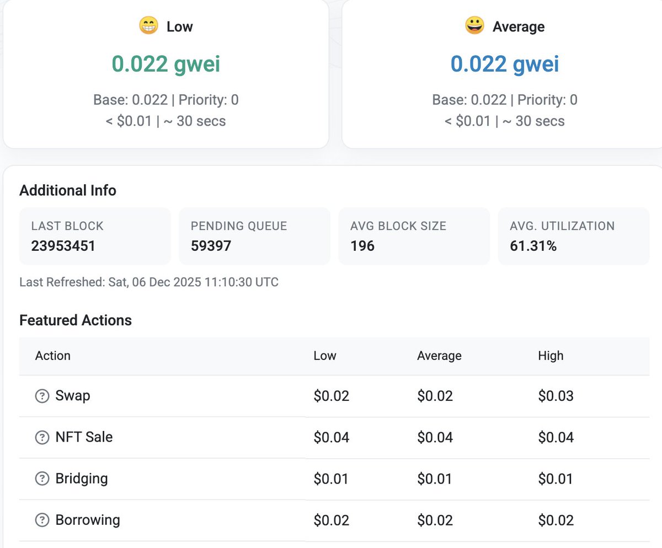Click the Borrowing help icon
662x548 pixels.
[x=42, y=520]
